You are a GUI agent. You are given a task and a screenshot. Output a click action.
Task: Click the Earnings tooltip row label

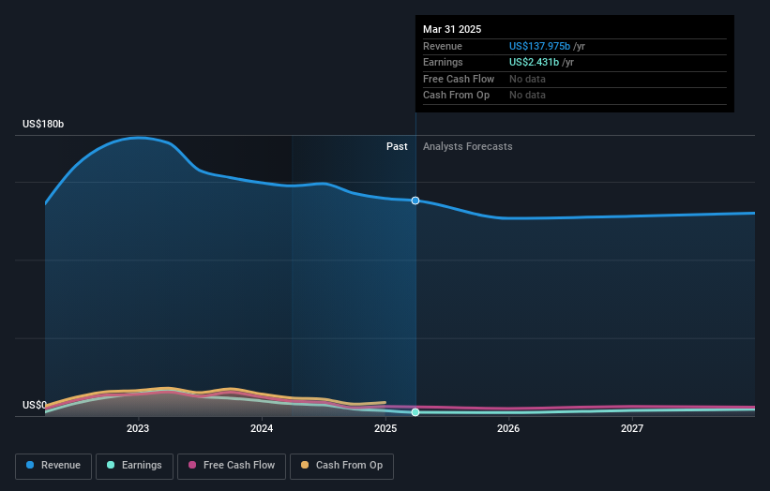click(443, 62)
